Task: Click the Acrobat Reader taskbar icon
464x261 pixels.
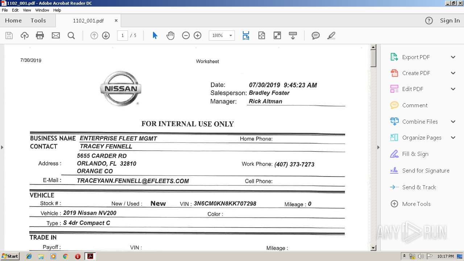Action: pos(90,256)
